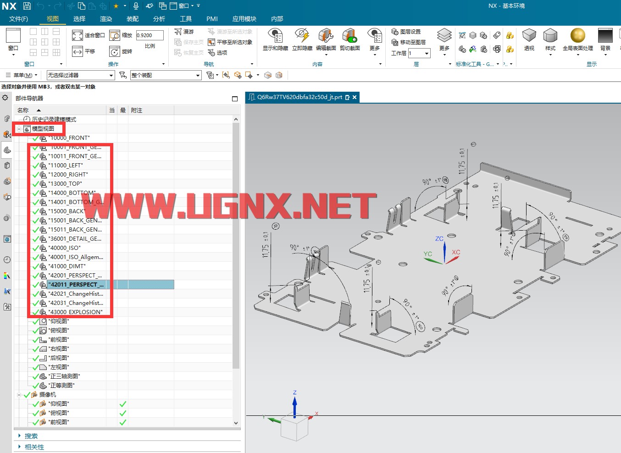Click the maximize part navigator panel icon

(235, 99)
